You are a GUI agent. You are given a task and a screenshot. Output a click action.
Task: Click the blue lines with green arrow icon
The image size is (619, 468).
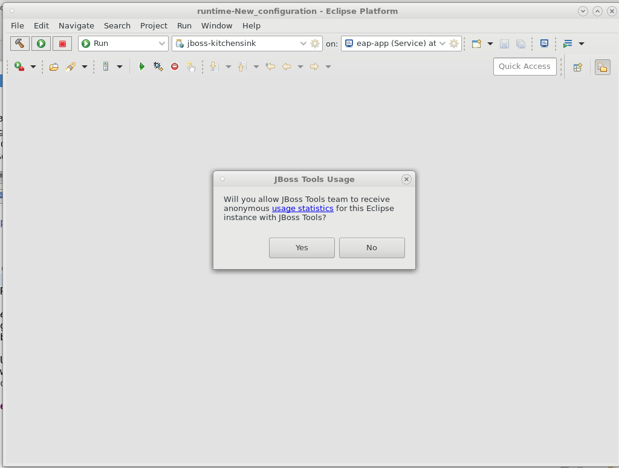pos(568,44)
